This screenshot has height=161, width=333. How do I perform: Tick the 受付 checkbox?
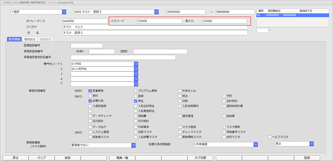point(90,96)
